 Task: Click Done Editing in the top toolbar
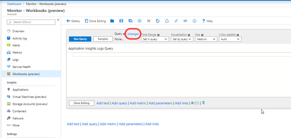coord(95,21)
